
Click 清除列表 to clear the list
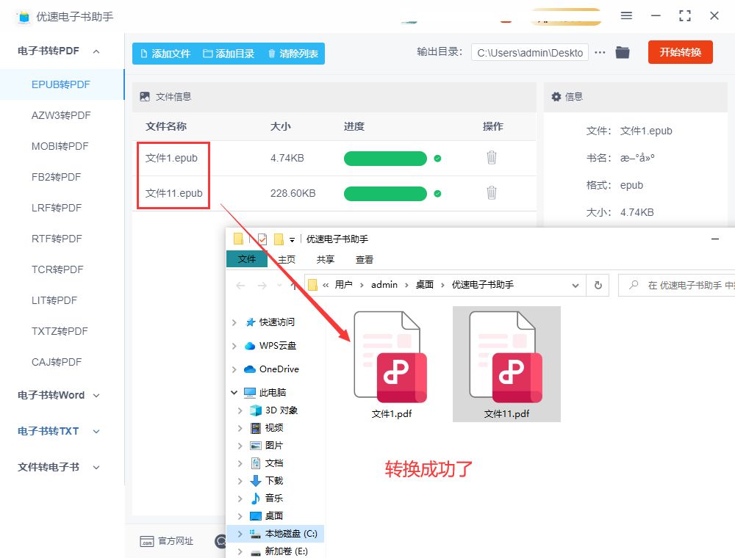pyautogui.click(x=293, y=54)
